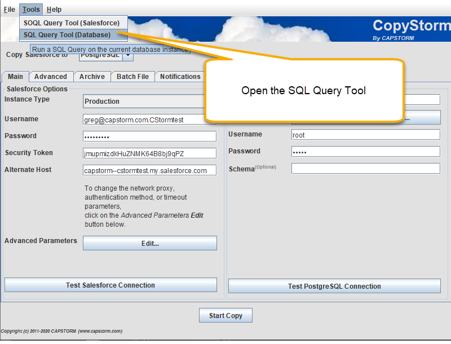This screenshot has height=344, width=451.
Task: Click the optional Schema field
Action: [366, 169]
